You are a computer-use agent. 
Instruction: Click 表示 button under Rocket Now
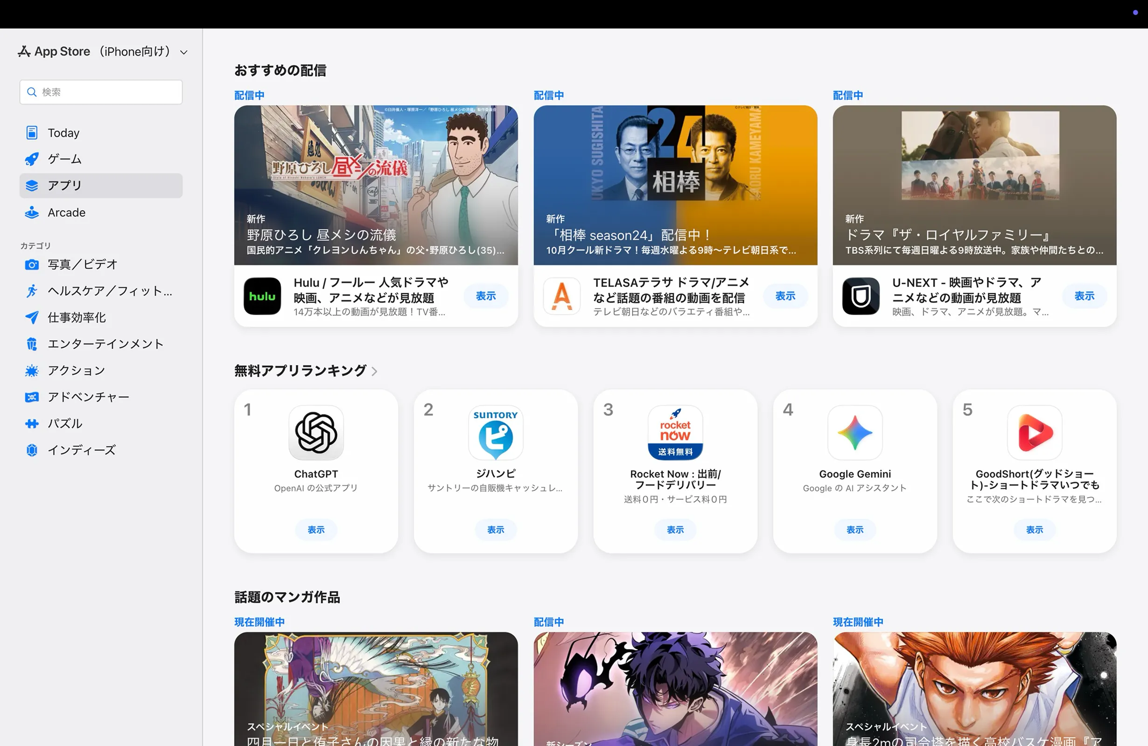coord(675,530)
